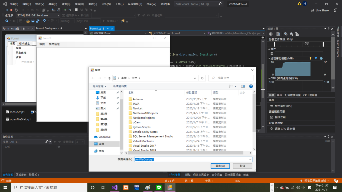Save current file with floppy disk icon
This screenshot has height=192, width=342.
33,21
